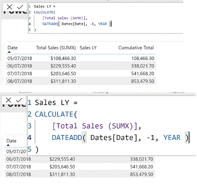Select 853,479.50 cumulative value in upper table

[x=142, y=81]
